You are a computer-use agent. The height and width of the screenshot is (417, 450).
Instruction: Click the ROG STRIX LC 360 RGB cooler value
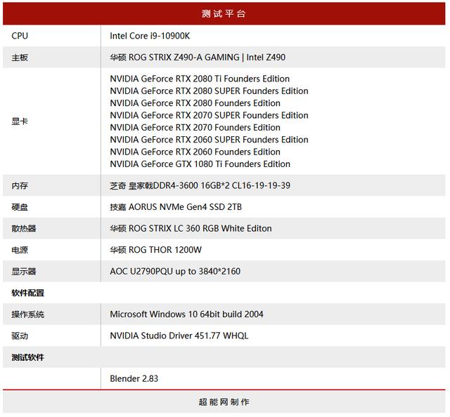tap(191, 228)
